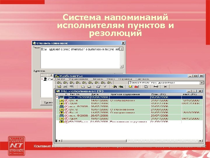Sort by План.(РК) column header
The height and width of the screenshot is (158, 210).
(x=166, y=94)
